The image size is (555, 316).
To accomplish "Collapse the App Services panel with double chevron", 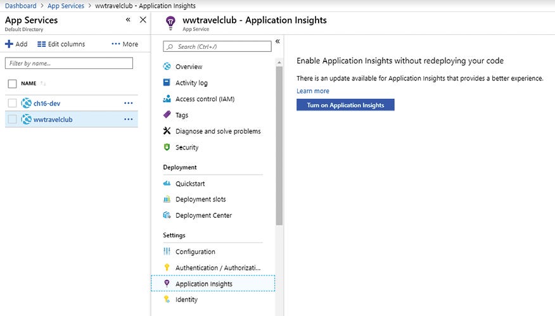I will pos(128,20).
